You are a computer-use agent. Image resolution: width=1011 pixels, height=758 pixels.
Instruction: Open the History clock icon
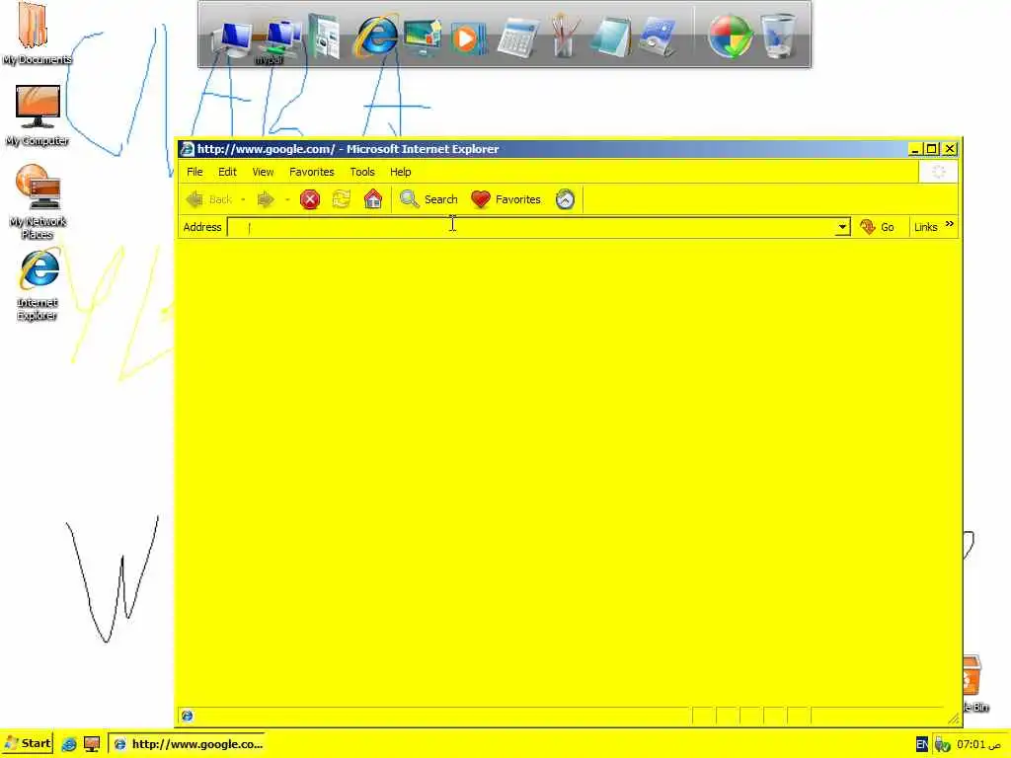pyautogui.click(x=566, y=199)
